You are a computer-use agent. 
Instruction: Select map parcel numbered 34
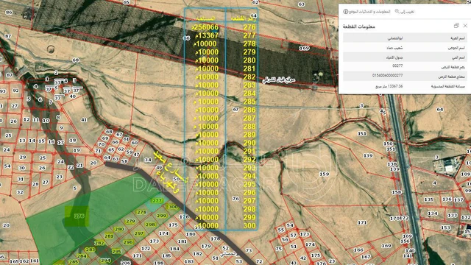coord(147,160)
